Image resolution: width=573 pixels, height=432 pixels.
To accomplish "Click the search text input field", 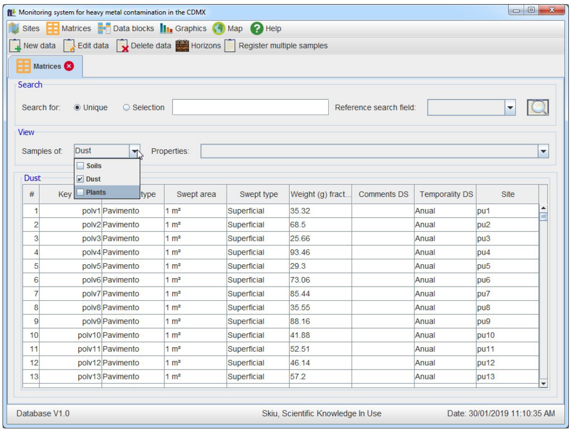I will pyautogui.click(x=250, y=107).
